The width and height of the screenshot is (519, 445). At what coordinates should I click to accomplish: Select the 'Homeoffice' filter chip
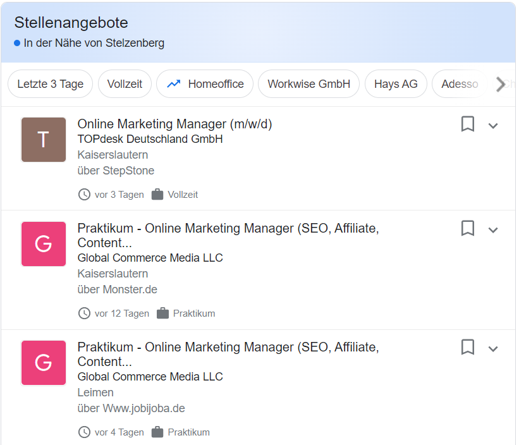pos(205,84)
